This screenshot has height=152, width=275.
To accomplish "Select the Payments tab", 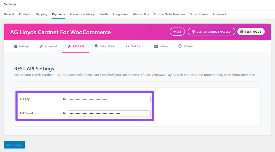I will click(58, 14).
